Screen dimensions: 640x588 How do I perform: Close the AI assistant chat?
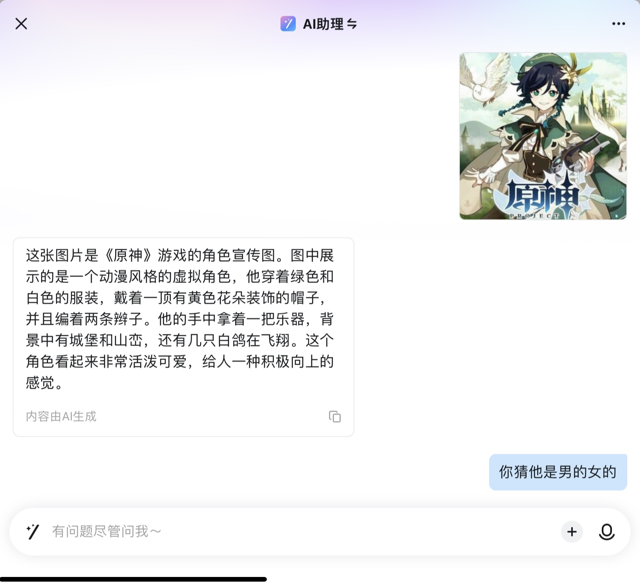[x=21, y=24]
